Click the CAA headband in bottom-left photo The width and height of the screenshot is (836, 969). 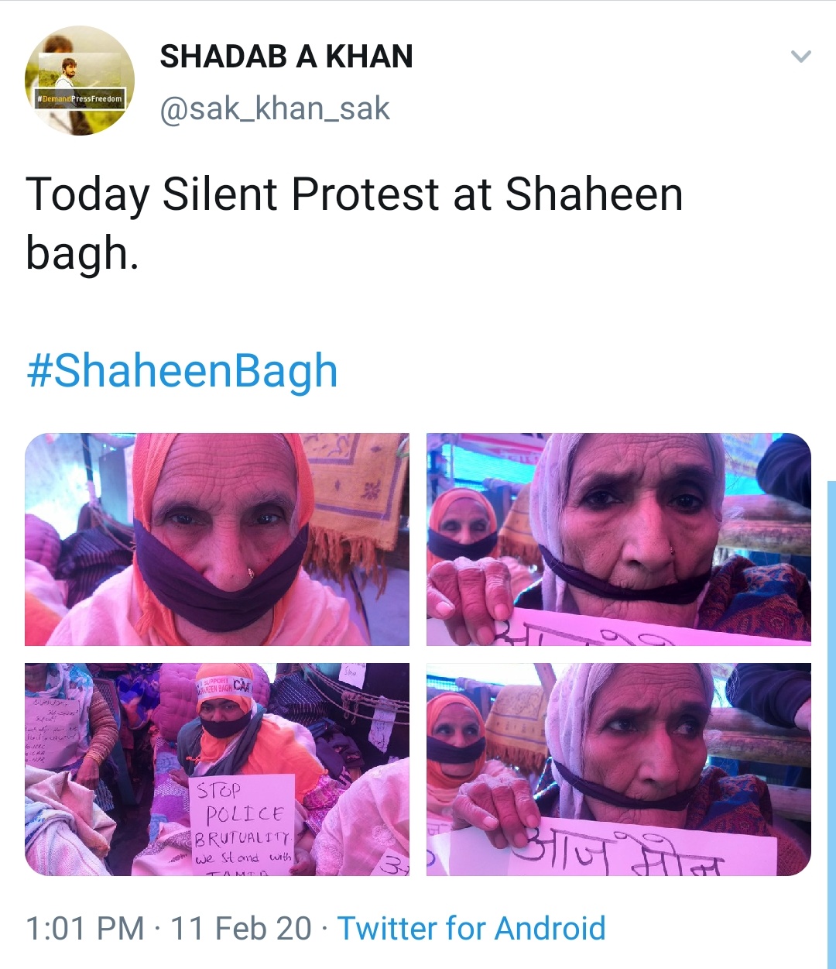(x=224, y=686)
